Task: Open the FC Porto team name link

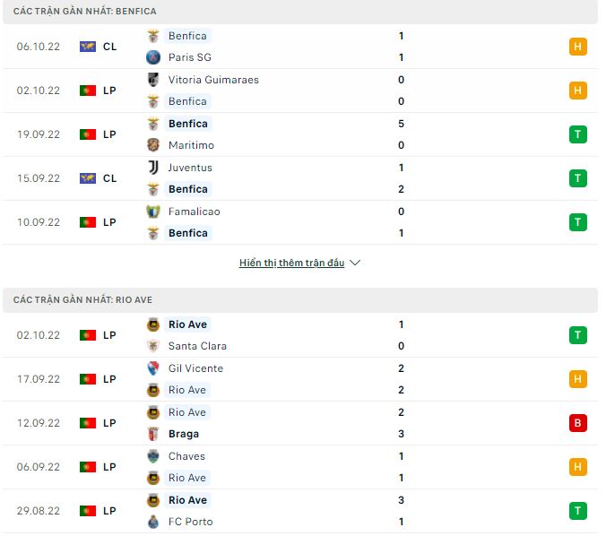Action: pos(190,522)
